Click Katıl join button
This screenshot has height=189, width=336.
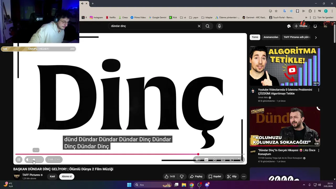[52, 176]
